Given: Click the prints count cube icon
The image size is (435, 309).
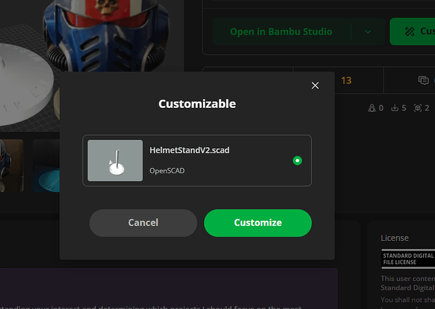Looking at the screenshot, I should (x=417, y=108).
